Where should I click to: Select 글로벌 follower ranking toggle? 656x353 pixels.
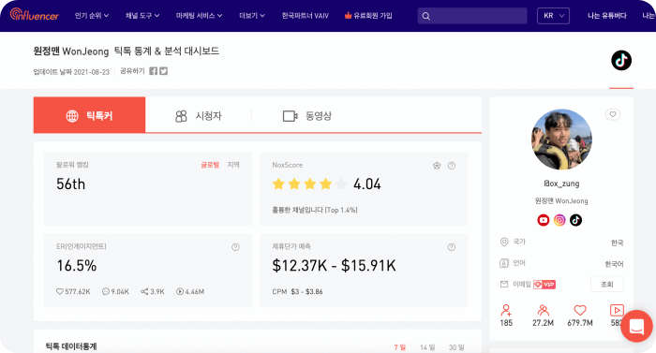(210, 165)
